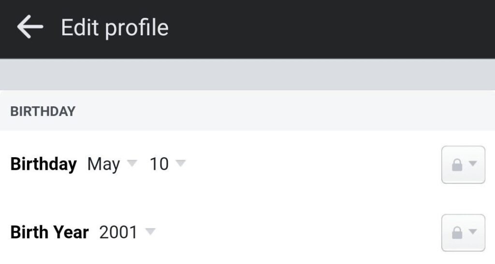Click the BIRTHDAY section header
Screen dimensions: 495x264
pyautogui.click(x=43, y=112)
